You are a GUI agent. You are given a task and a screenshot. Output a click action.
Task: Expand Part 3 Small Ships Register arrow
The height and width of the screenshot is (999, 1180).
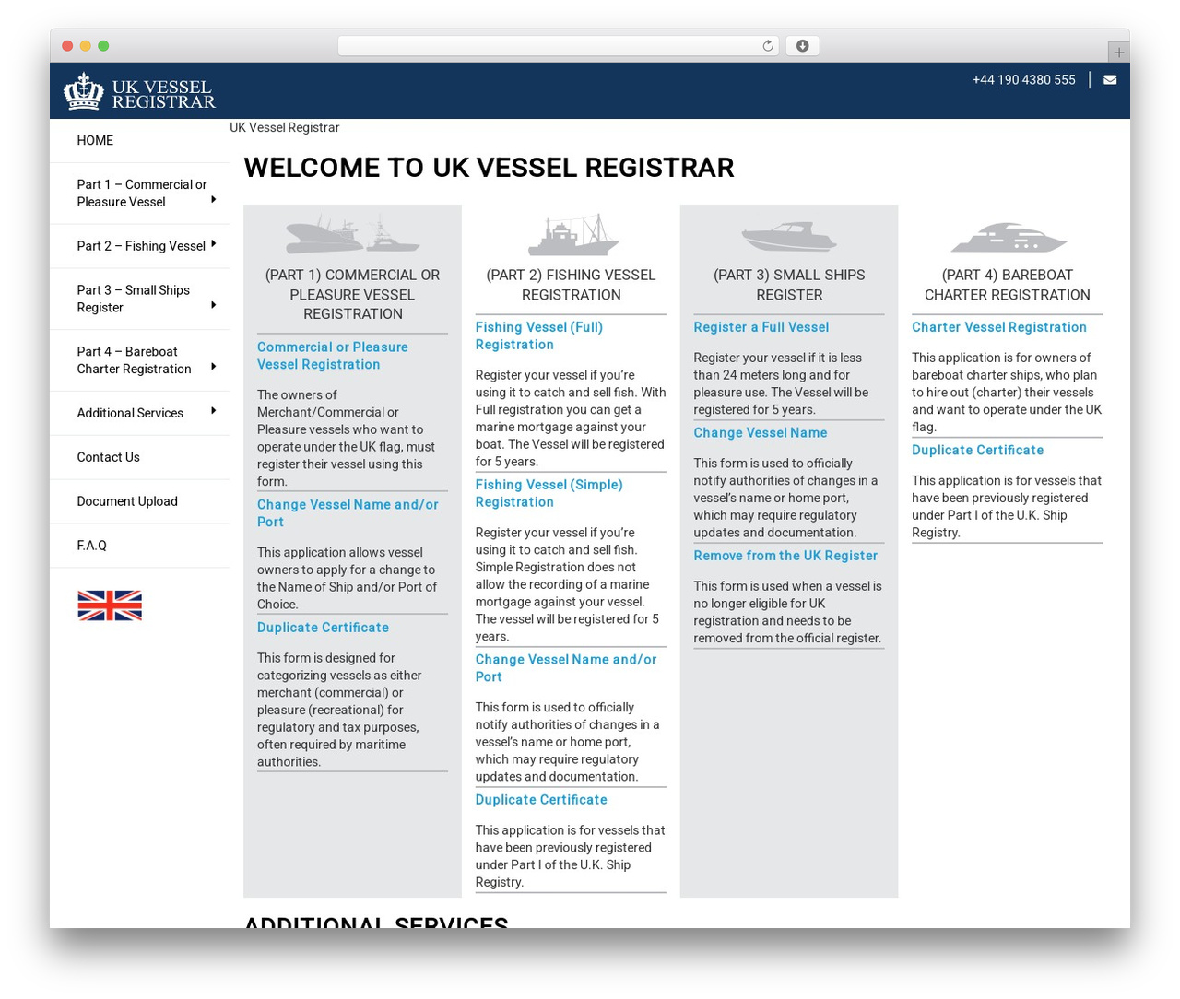pos(213,305)
